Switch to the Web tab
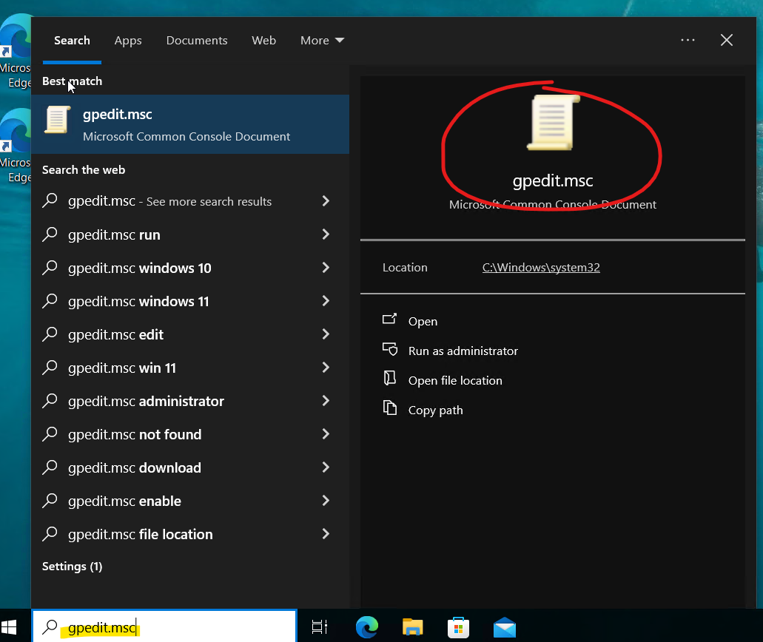The height and width of the screenshot is (642, 763). pos(263,41)
